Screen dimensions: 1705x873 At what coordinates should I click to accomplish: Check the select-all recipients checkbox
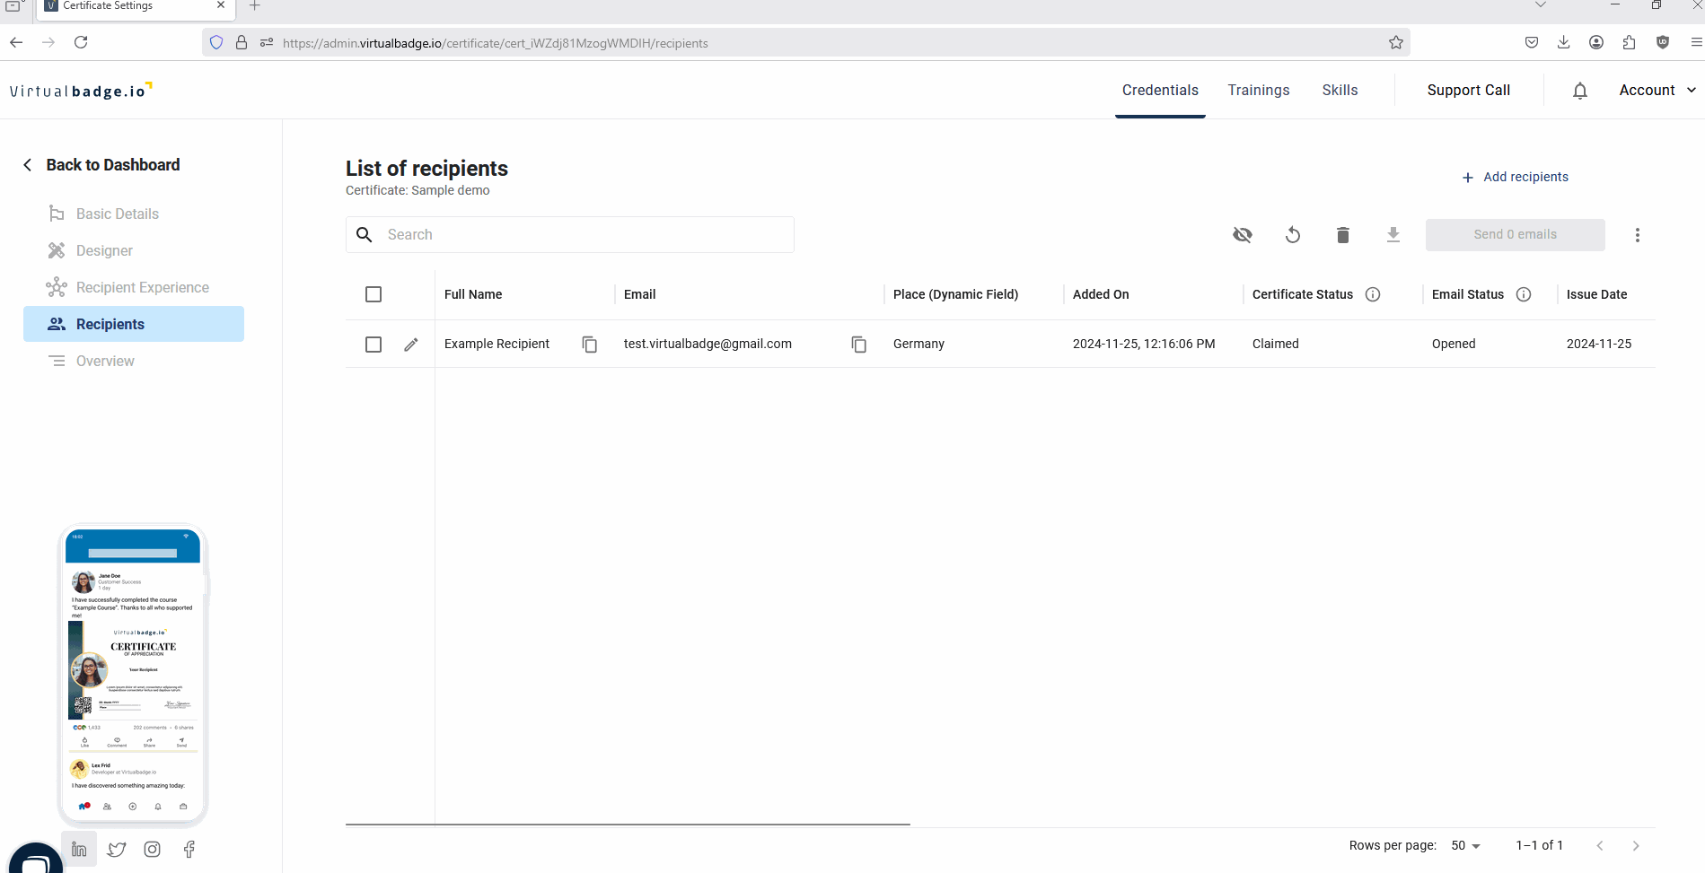point(374,293)
